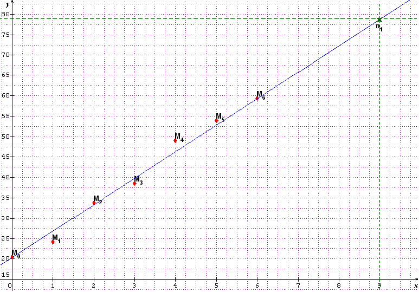This screenshot has width=419, height=292.
Task: Click the M4 text label
Action: tap(179, 137)
